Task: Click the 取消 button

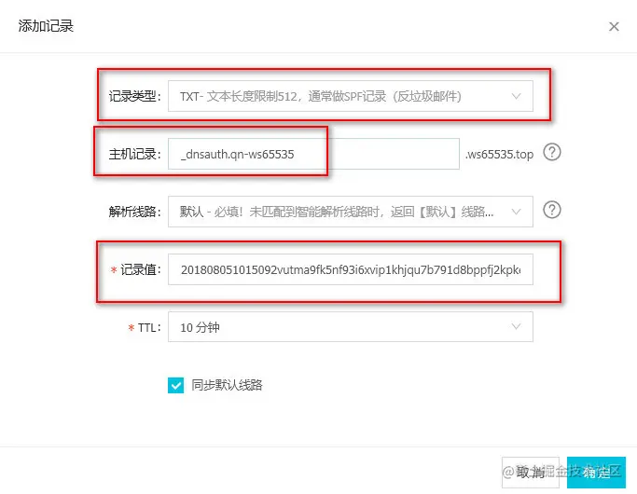Action: tap(531, 473)
